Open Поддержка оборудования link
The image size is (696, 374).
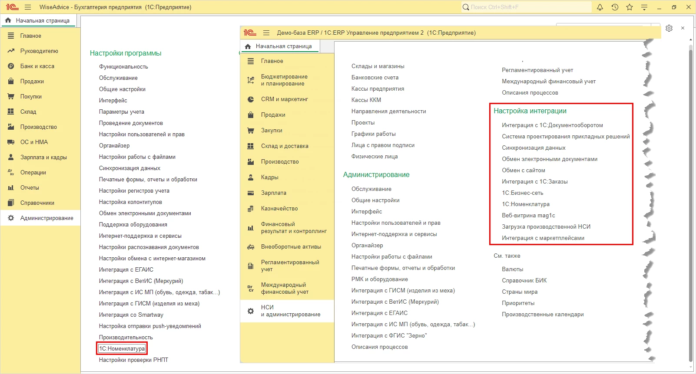(x=133, y=225)
